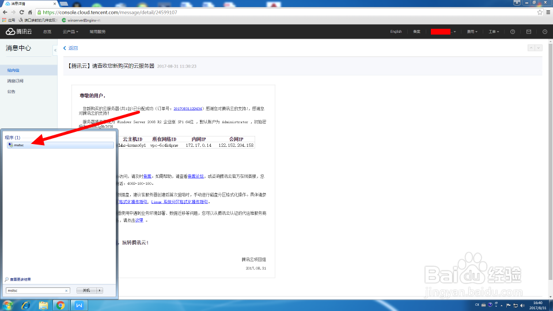Switch language to English
This screenshot has width=553, height=311.
396,32
